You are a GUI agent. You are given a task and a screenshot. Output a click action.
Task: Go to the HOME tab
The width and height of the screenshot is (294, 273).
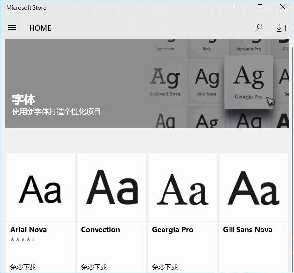pos(40,28)
